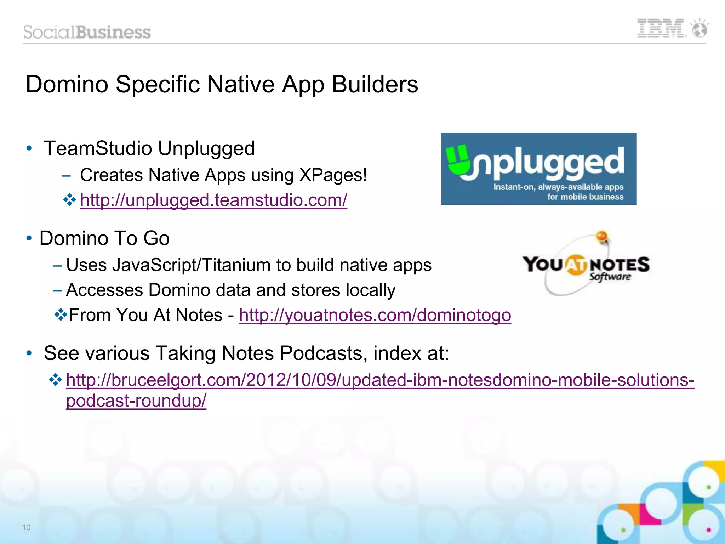The height and width of the screenshot is (544, 725).
Task: Click 'Accesses Domino data and stores locally'
Action: (231, 290)
